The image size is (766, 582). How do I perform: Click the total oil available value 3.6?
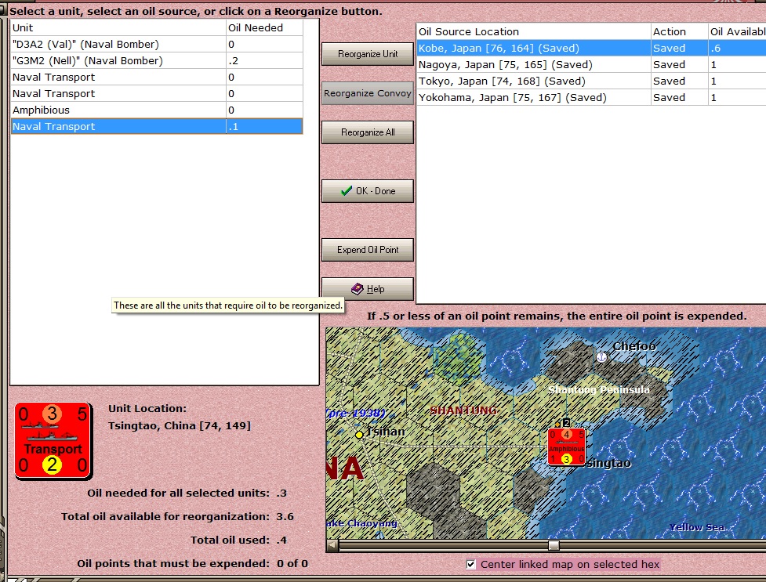(x=285, y=516)
